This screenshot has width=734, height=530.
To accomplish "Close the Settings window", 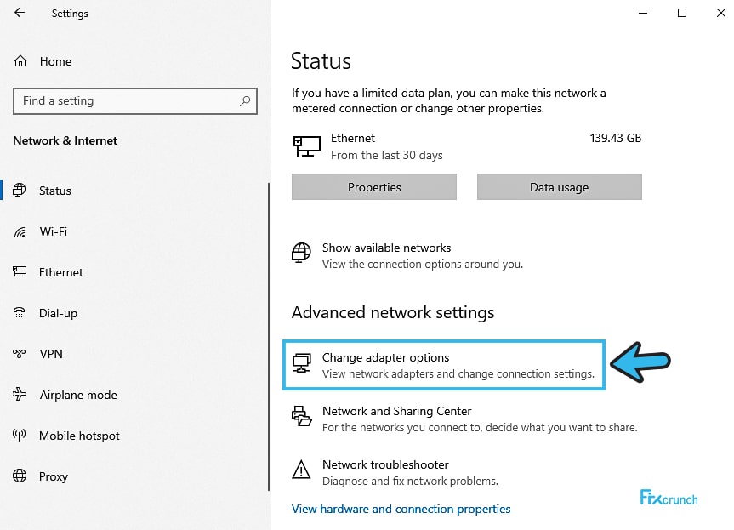I will pyautogui.click(x=721, y=13).
